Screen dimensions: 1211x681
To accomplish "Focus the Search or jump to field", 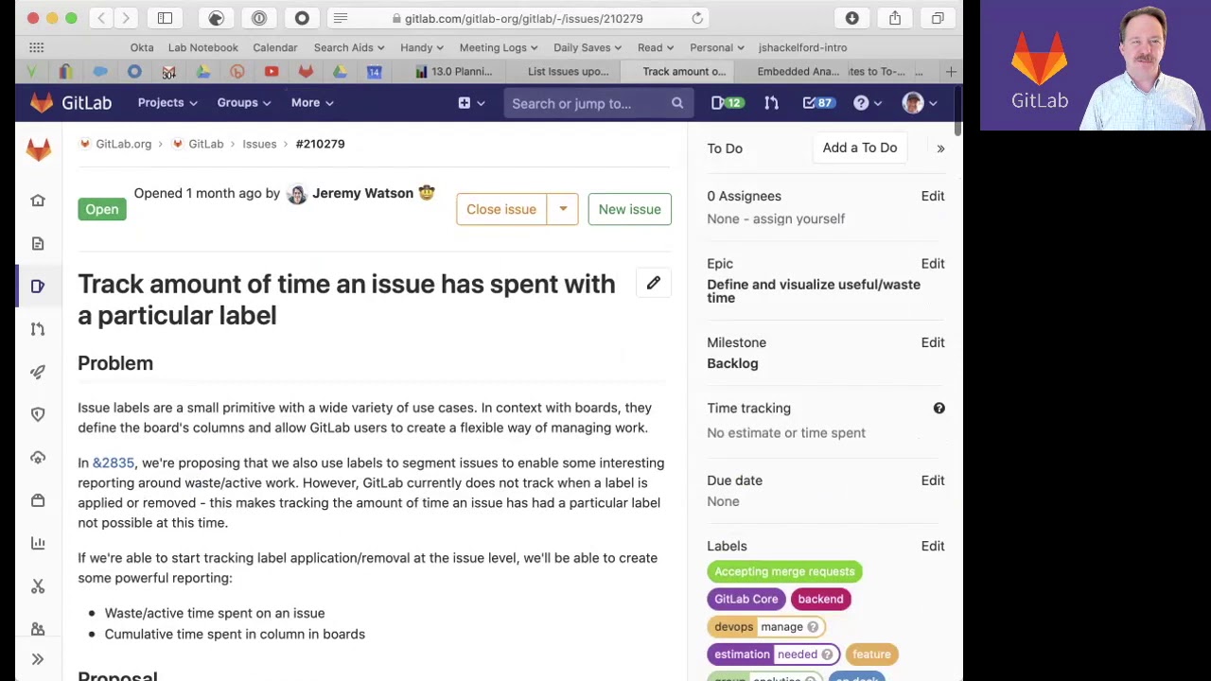I will point(597,103).
